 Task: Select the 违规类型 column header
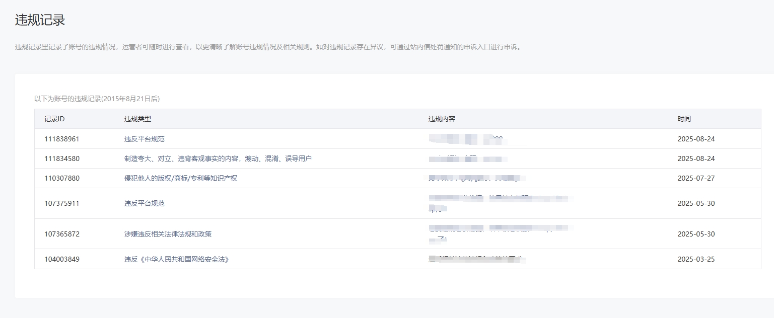point(137,119)
